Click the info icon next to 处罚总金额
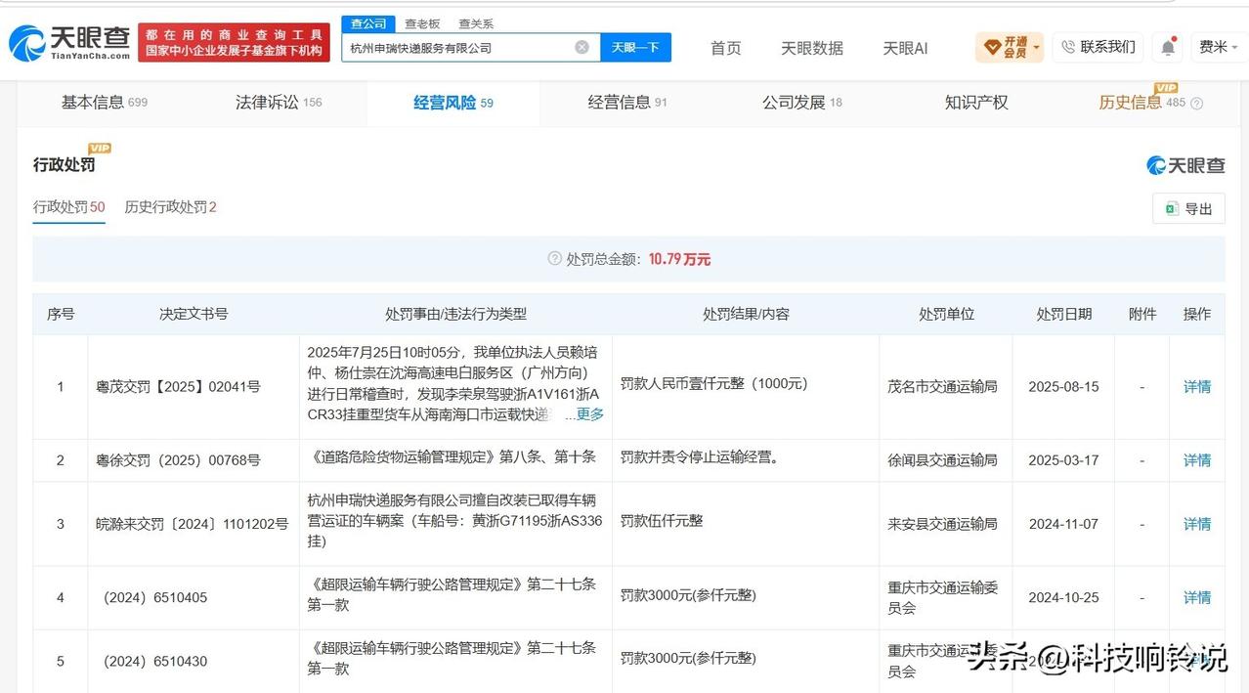 (554, 259)
